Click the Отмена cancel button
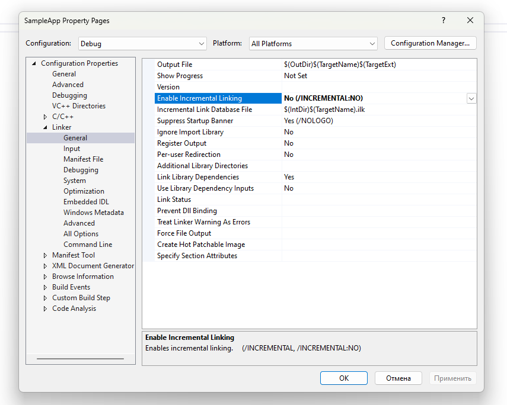The height and width of the screenshot is (405, 507). (x=398, y=378)
